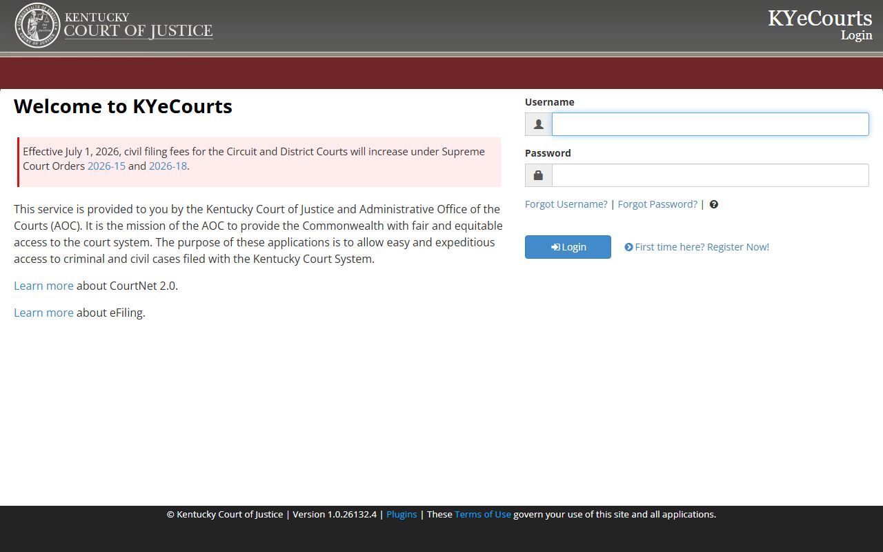883x552 pixels.
Task: Open the Forgot Username? link
Action: tap(566, 204)
